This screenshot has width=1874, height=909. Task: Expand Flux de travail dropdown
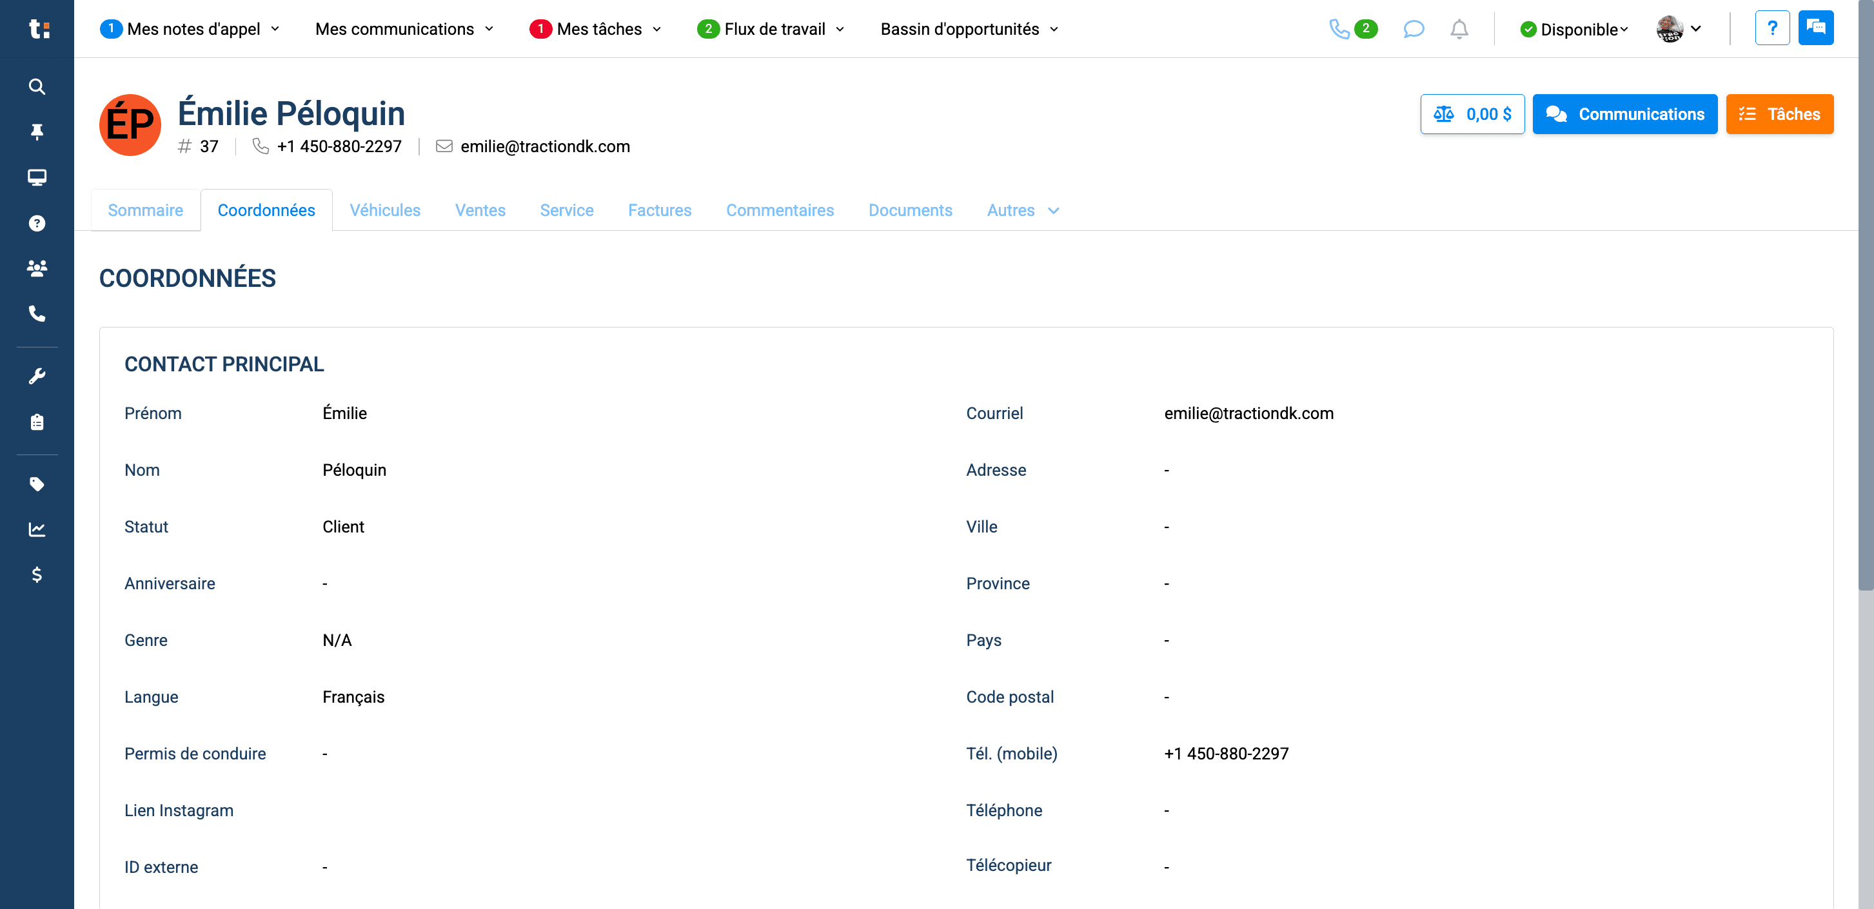click(771, 29)
